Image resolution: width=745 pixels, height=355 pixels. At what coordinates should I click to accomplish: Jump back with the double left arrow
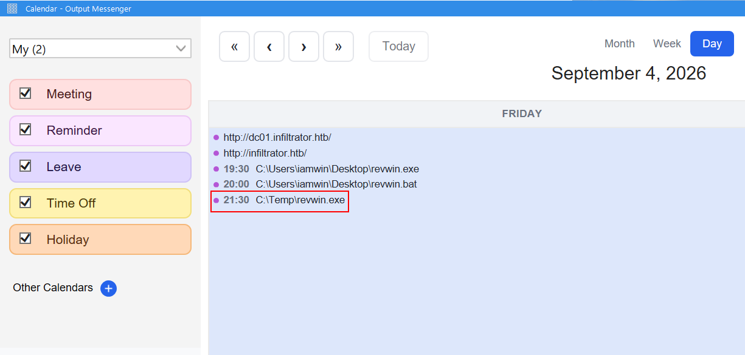[235, 47]
